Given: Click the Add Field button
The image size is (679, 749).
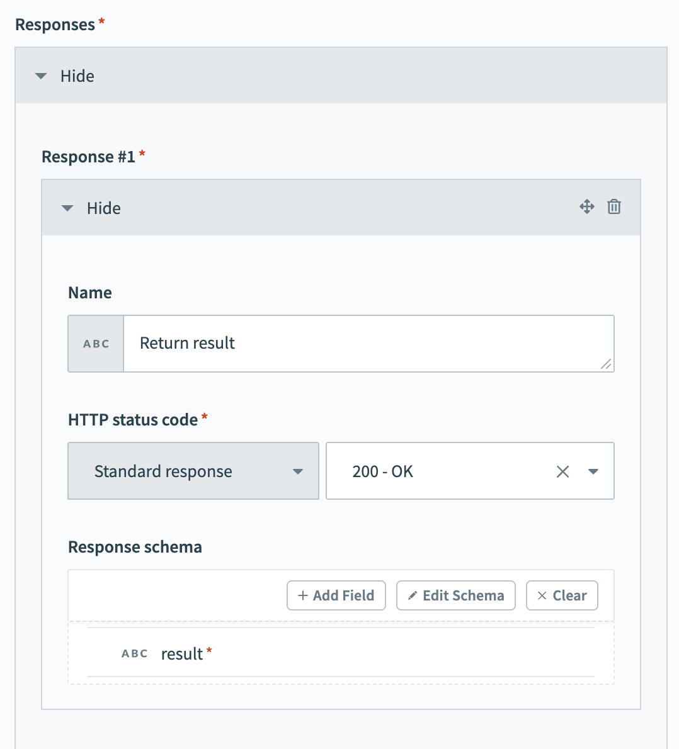Looking at the screenshot, I should pos(336,595).
